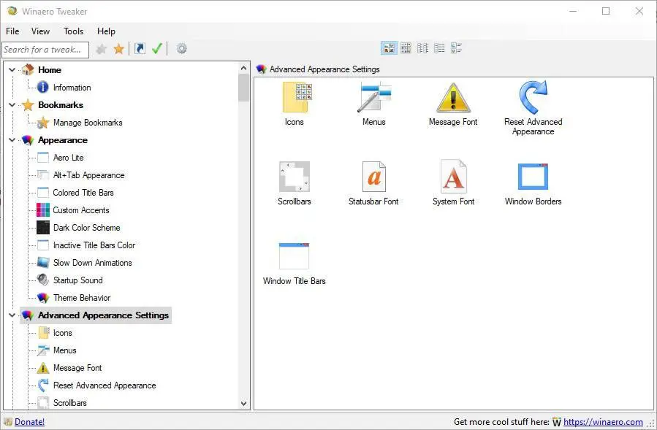Click the green checkmark toolbar icon
Image resolution: width=657 pixels, height=430 pixels.
[x=157, y=49]
